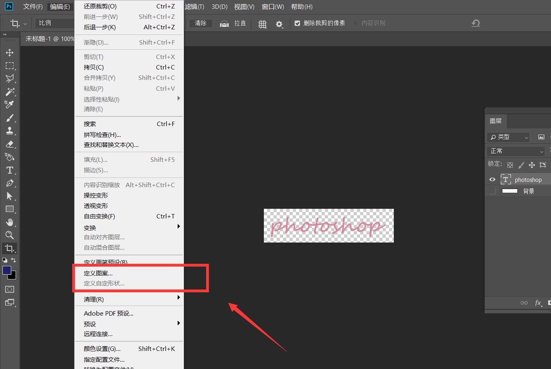The image size is (551, 369).
Task: Select the Eyedropper tool
Action: coord(10,104)
